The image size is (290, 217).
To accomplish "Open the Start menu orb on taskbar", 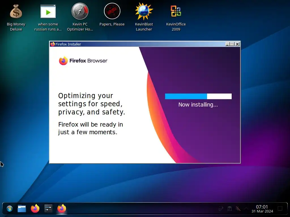I will click(9, 209).
